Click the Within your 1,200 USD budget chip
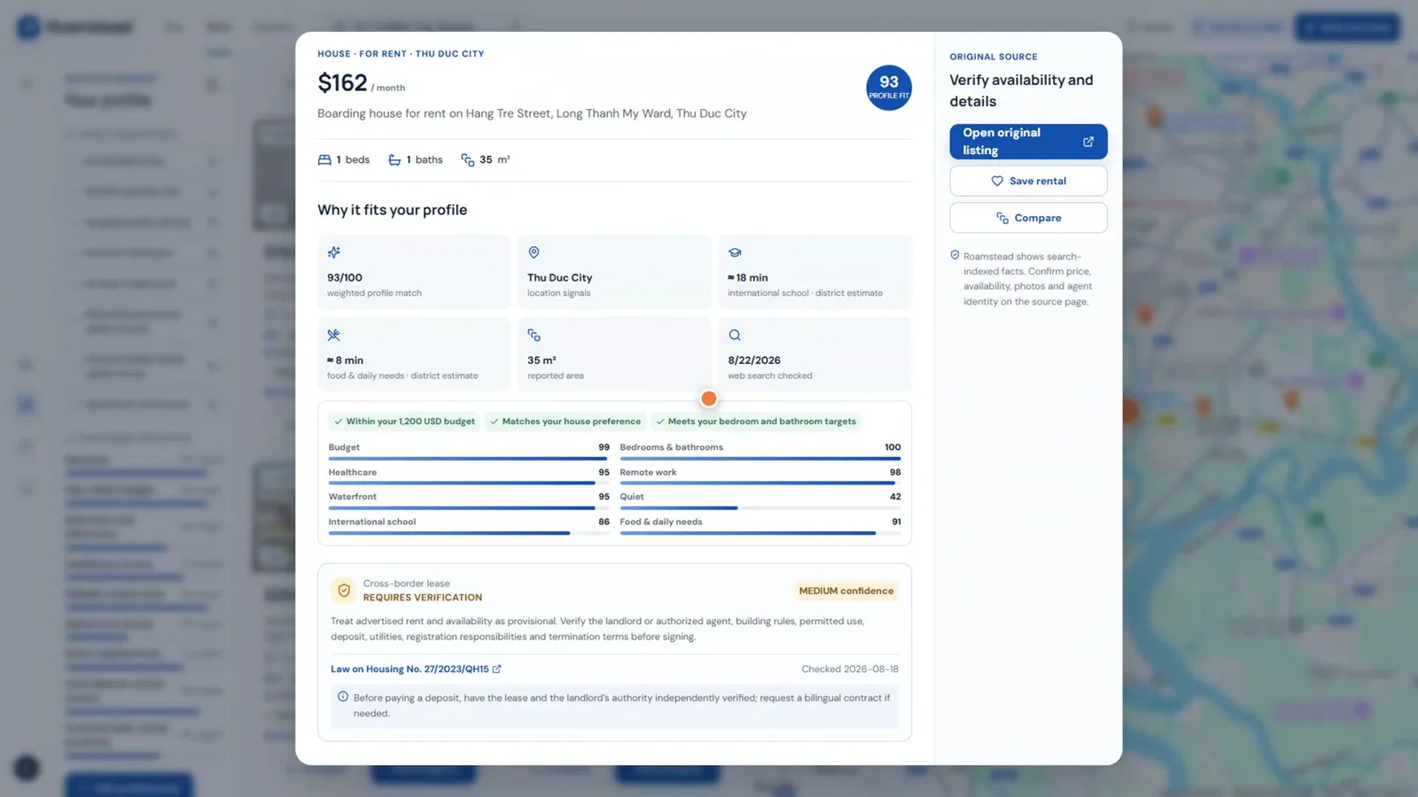 pos(404,422)
